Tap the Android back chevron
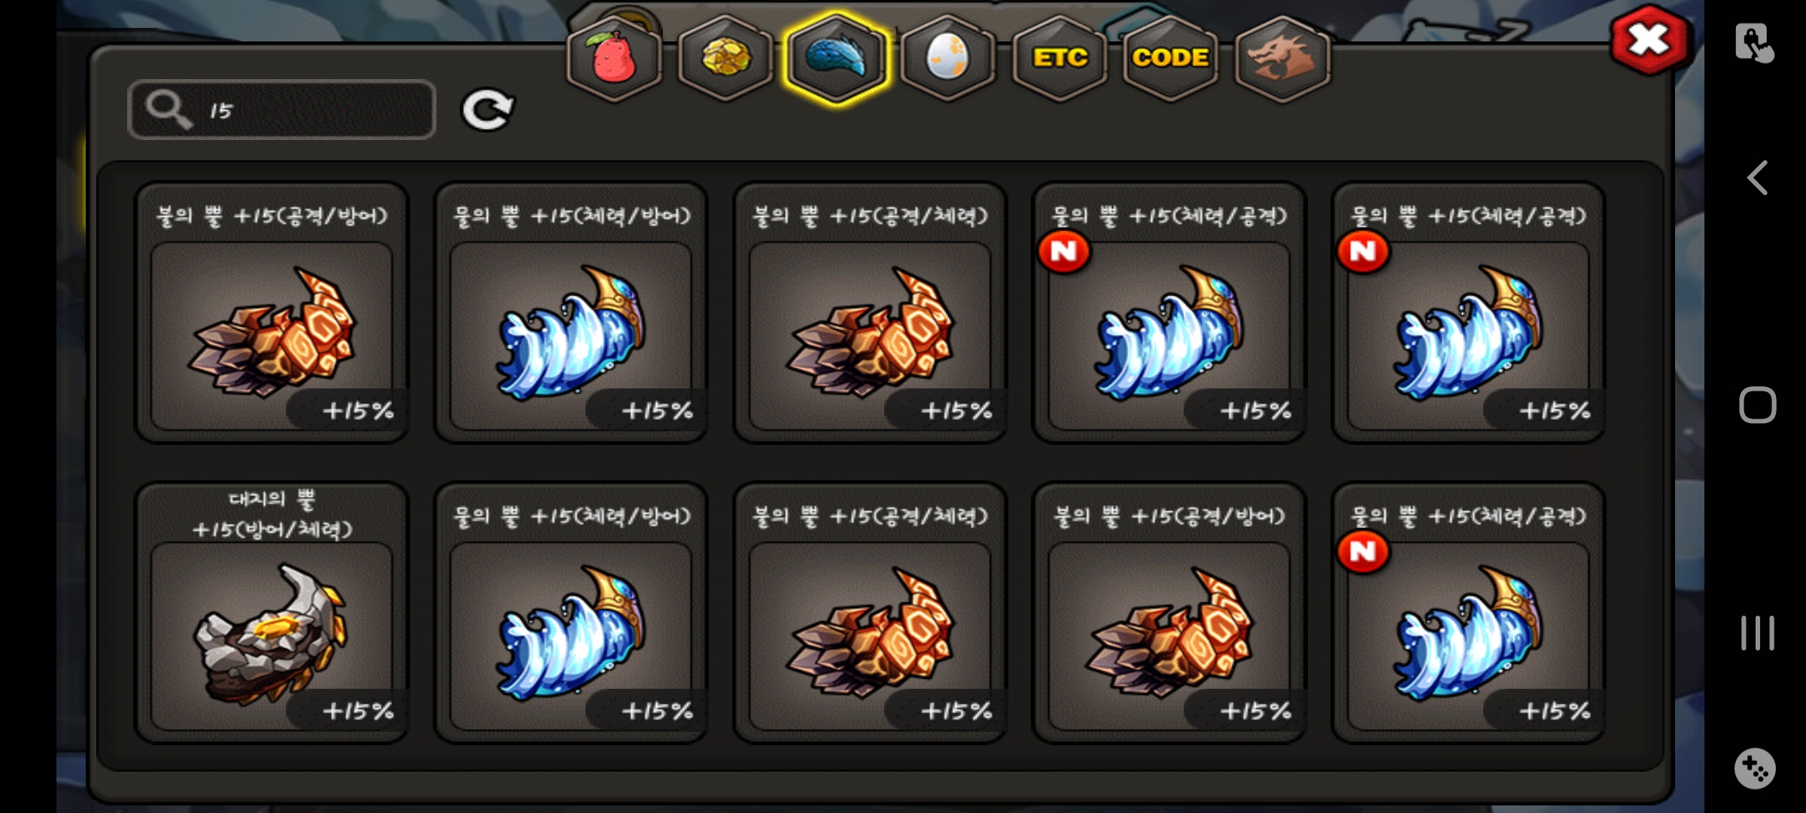 (x=1757, y=178)
